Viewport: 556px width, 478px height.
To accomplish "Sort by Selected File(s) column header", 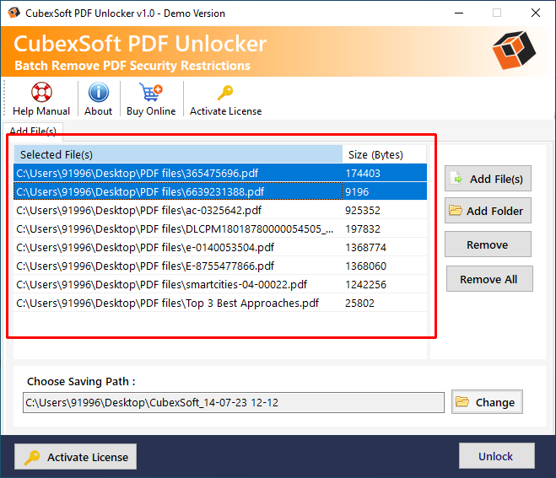I will [x=177, y=154].
